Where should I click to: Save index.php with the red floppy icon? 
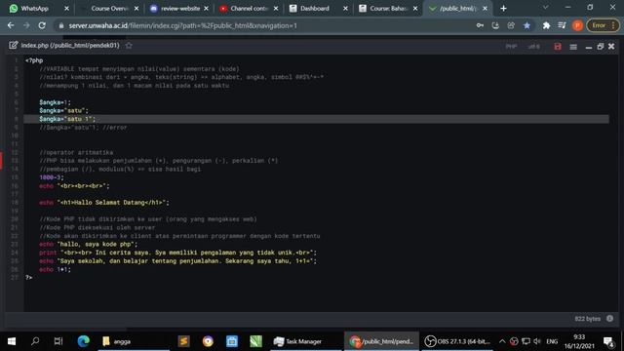click(558, 46)
